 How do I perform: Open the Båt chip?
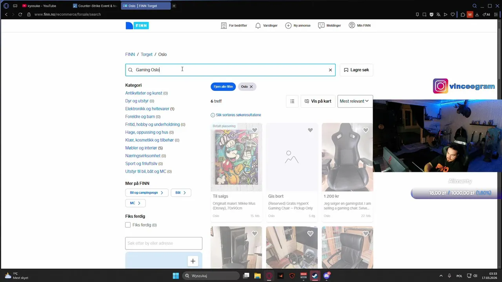click(181, 193)
